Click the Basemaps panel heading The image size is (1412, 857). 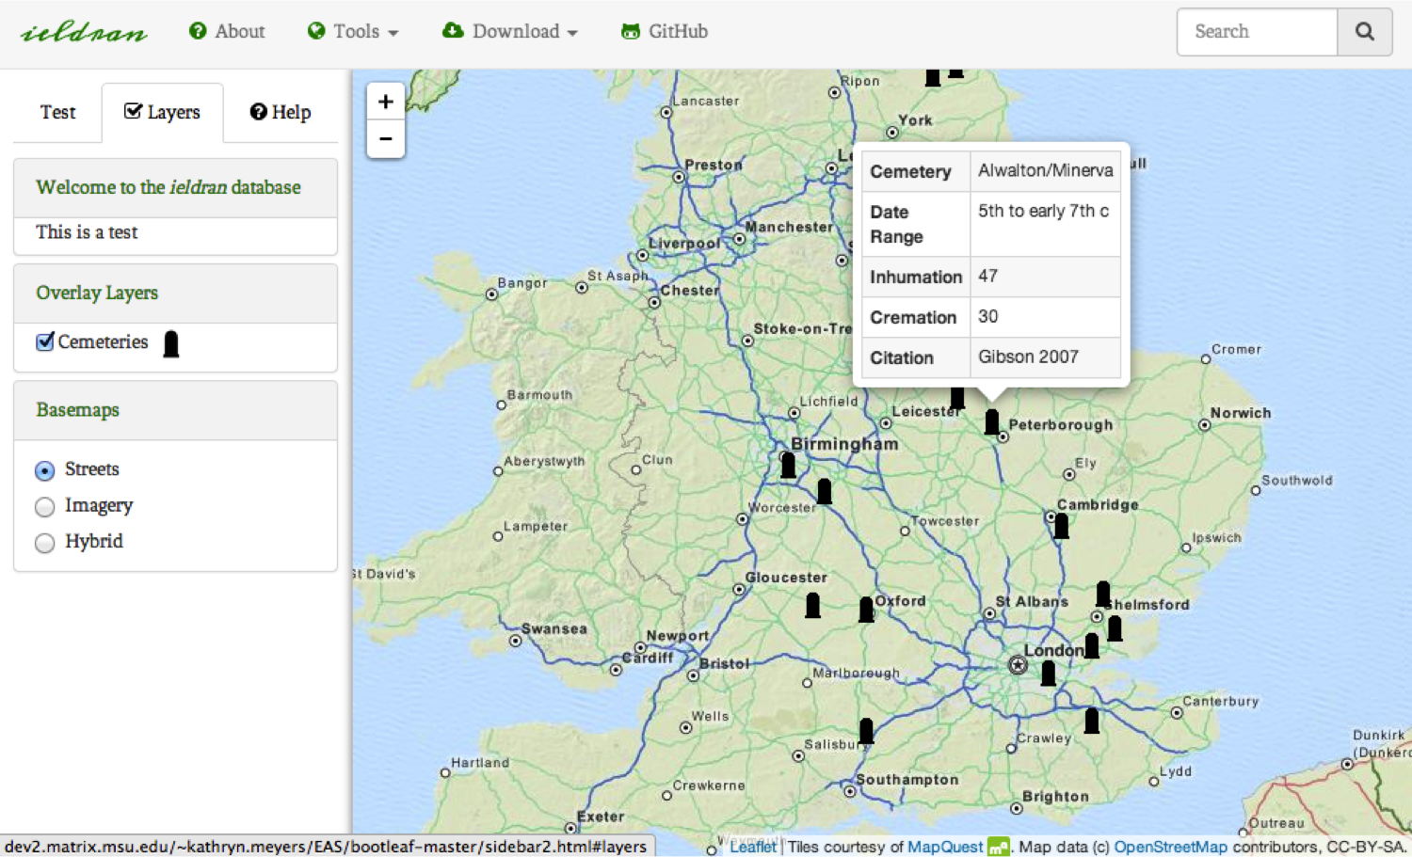coord(176,410)
